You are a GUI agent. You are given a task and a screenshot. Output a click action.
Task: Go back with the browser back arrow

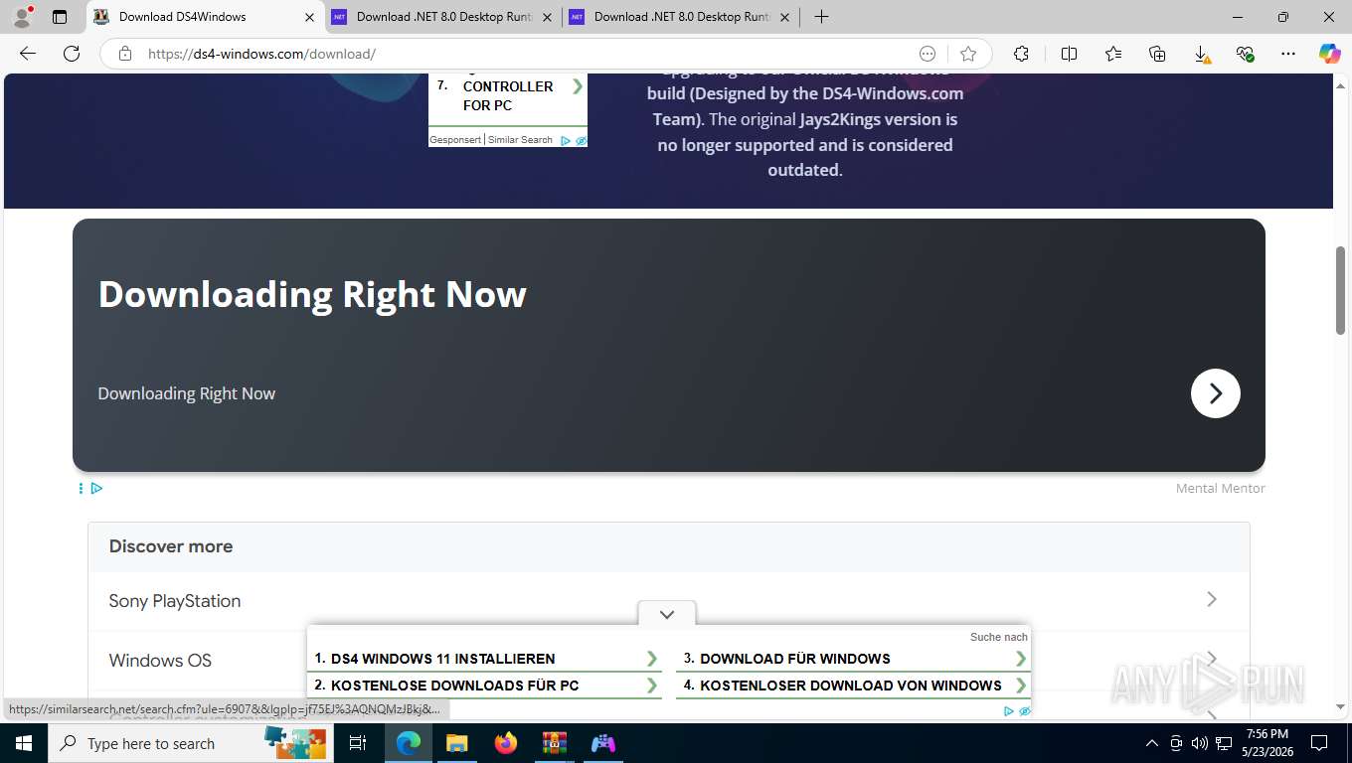coord(28,54)
